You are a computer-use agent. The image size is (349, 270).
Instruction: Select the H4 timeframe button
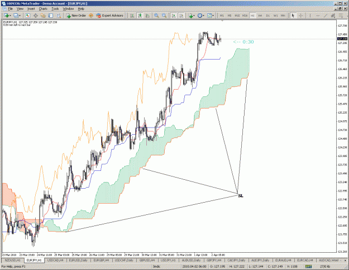[x=260, y=16]
